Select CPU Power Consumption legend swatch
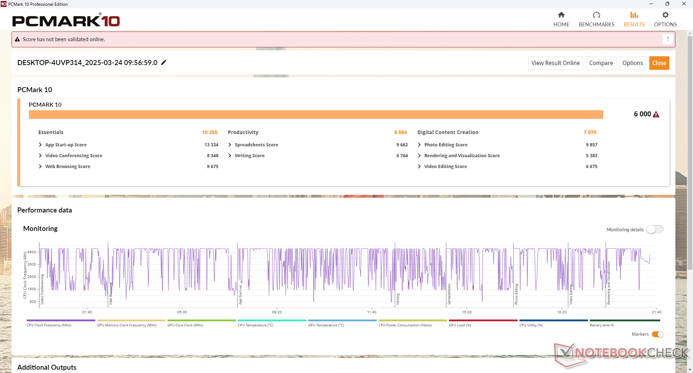The width and height of the screenshot is (693, 373). (413, 320)
